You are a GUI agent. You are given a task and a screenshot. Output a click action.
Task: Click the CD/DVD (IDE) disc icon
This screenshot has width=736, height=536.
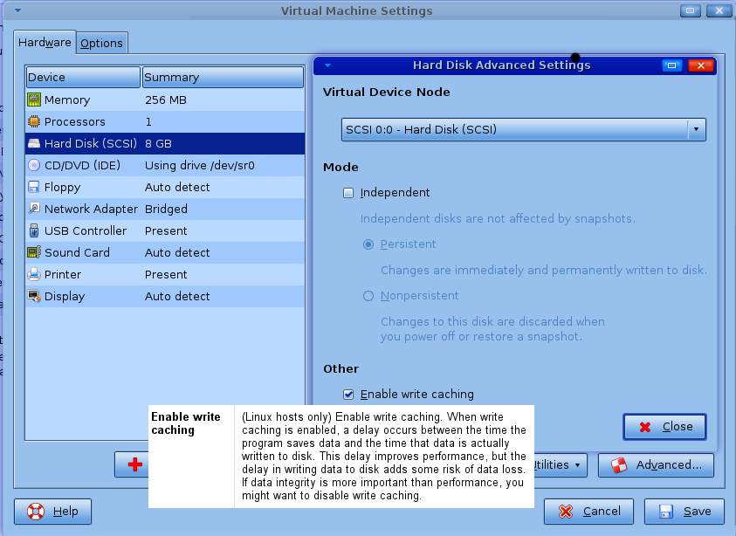[x=34, y=165]
